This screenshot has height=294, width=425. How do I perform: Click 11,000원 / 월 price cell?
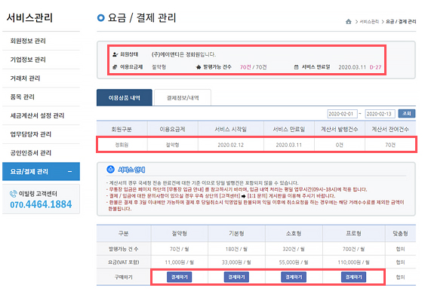coord(180,262)
